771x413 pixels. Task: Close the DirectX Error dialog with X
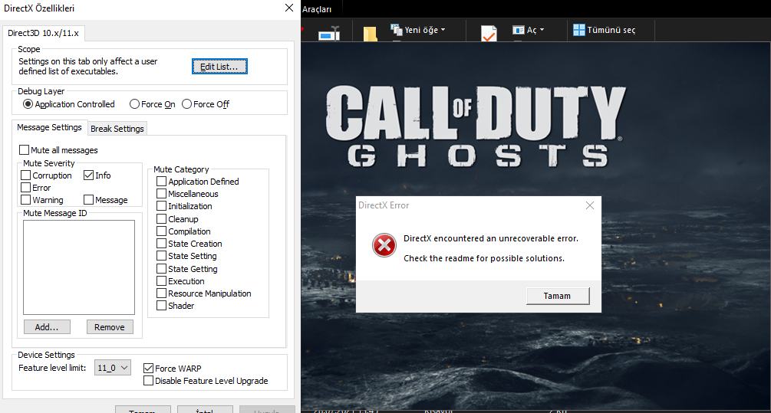pos(589,205)
